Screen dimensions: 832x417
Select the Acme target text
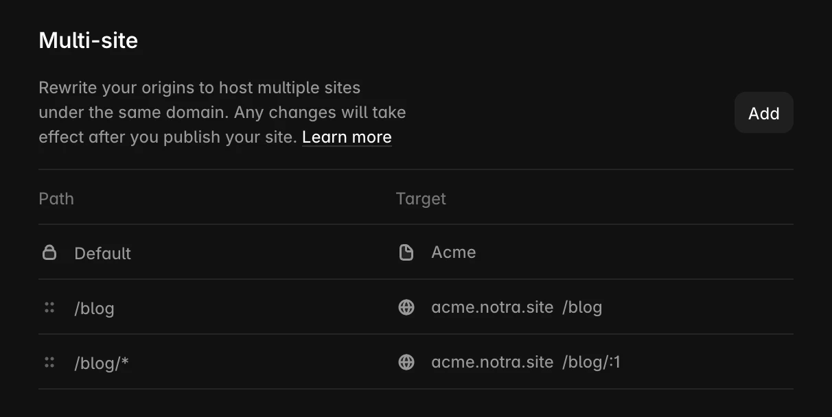[x=454, y=252]
